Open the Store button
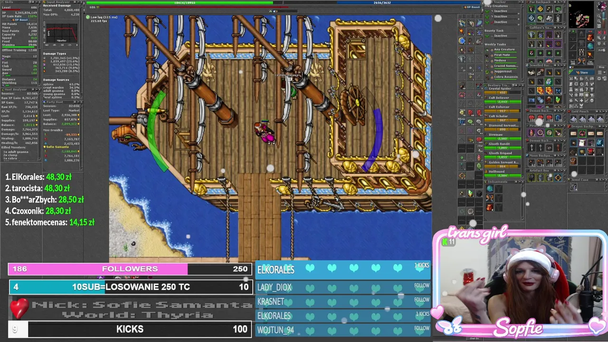Screen dimensions: 608x342 click(581, 73)
